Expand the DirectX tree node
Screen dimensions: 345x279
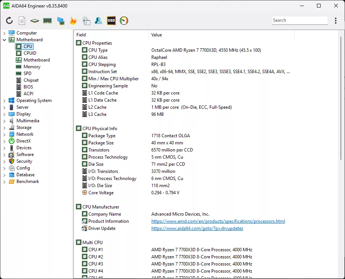point(4,141)
